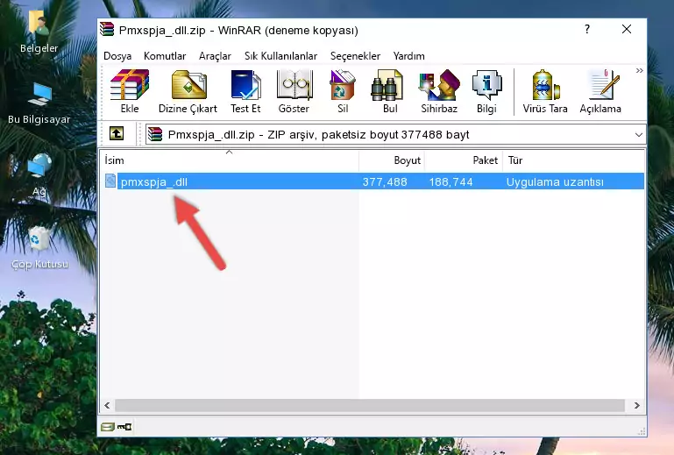674x455 pixels.
Task: Open the Açıklama (Comment) tool
Action: pyautogui.click(x=600, y=91)
